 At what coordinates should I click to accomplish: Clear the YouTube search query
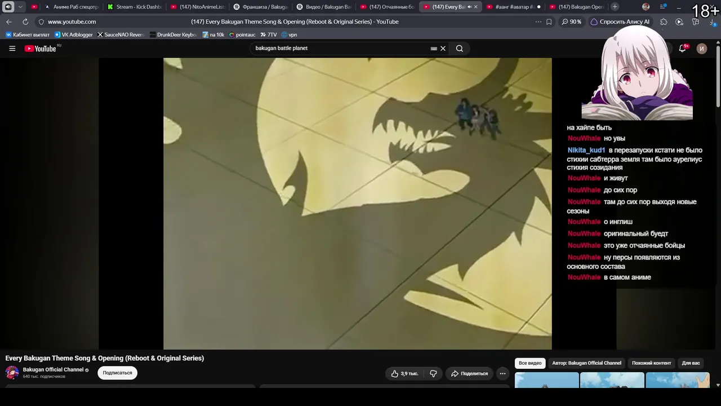coord(443,48)
